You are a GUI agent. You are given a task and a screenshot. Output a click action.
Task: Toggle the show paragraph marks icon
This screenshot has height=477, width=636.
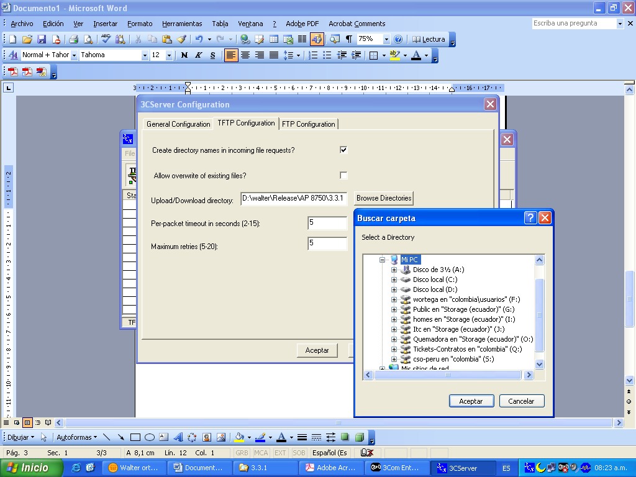pyautogui.click(x=349, y=39)
